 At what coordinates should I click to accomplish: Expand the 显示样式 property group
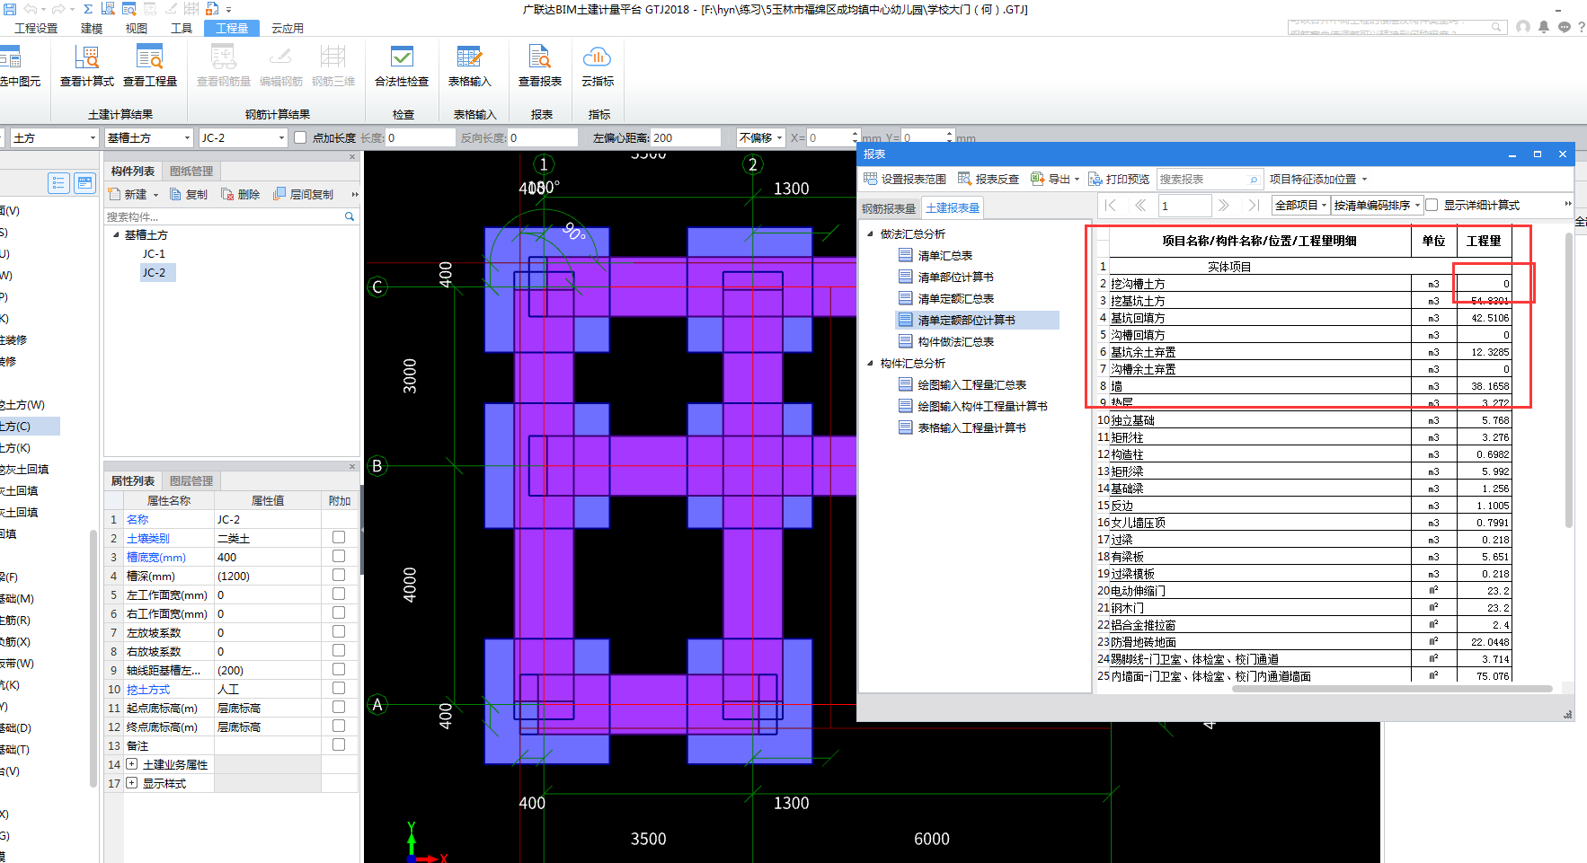[x=132, y=783]
